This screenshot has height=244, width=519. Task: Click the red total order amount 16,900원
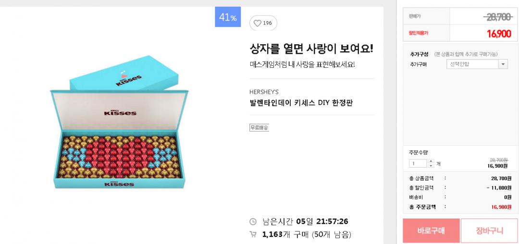[x=501, y=207]
